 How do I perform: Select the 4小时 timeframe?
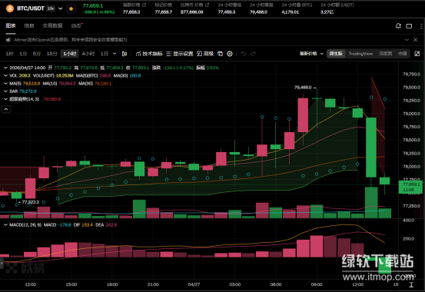click(x=88, y=54)
